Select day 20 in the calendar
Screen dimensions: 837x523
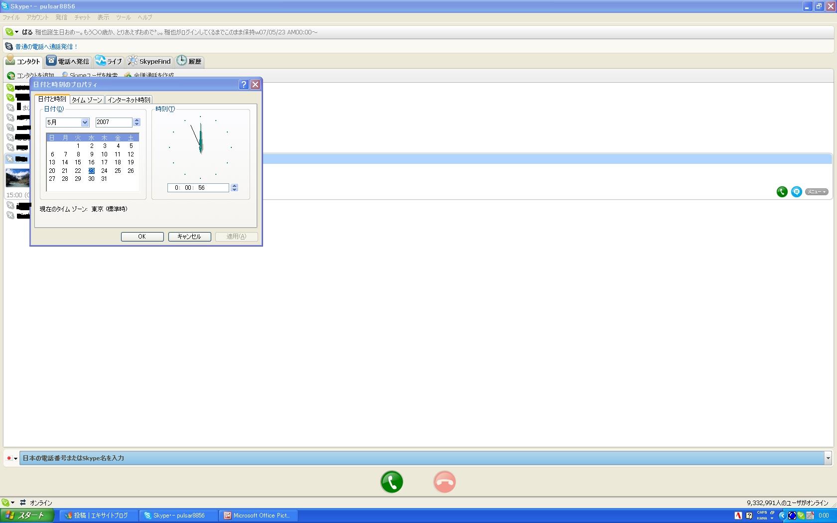52,171
